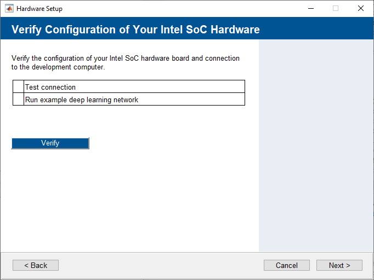Close the Hardware Setup window
This screenshot has width=374, height=280.
click(x=360, y=9)
